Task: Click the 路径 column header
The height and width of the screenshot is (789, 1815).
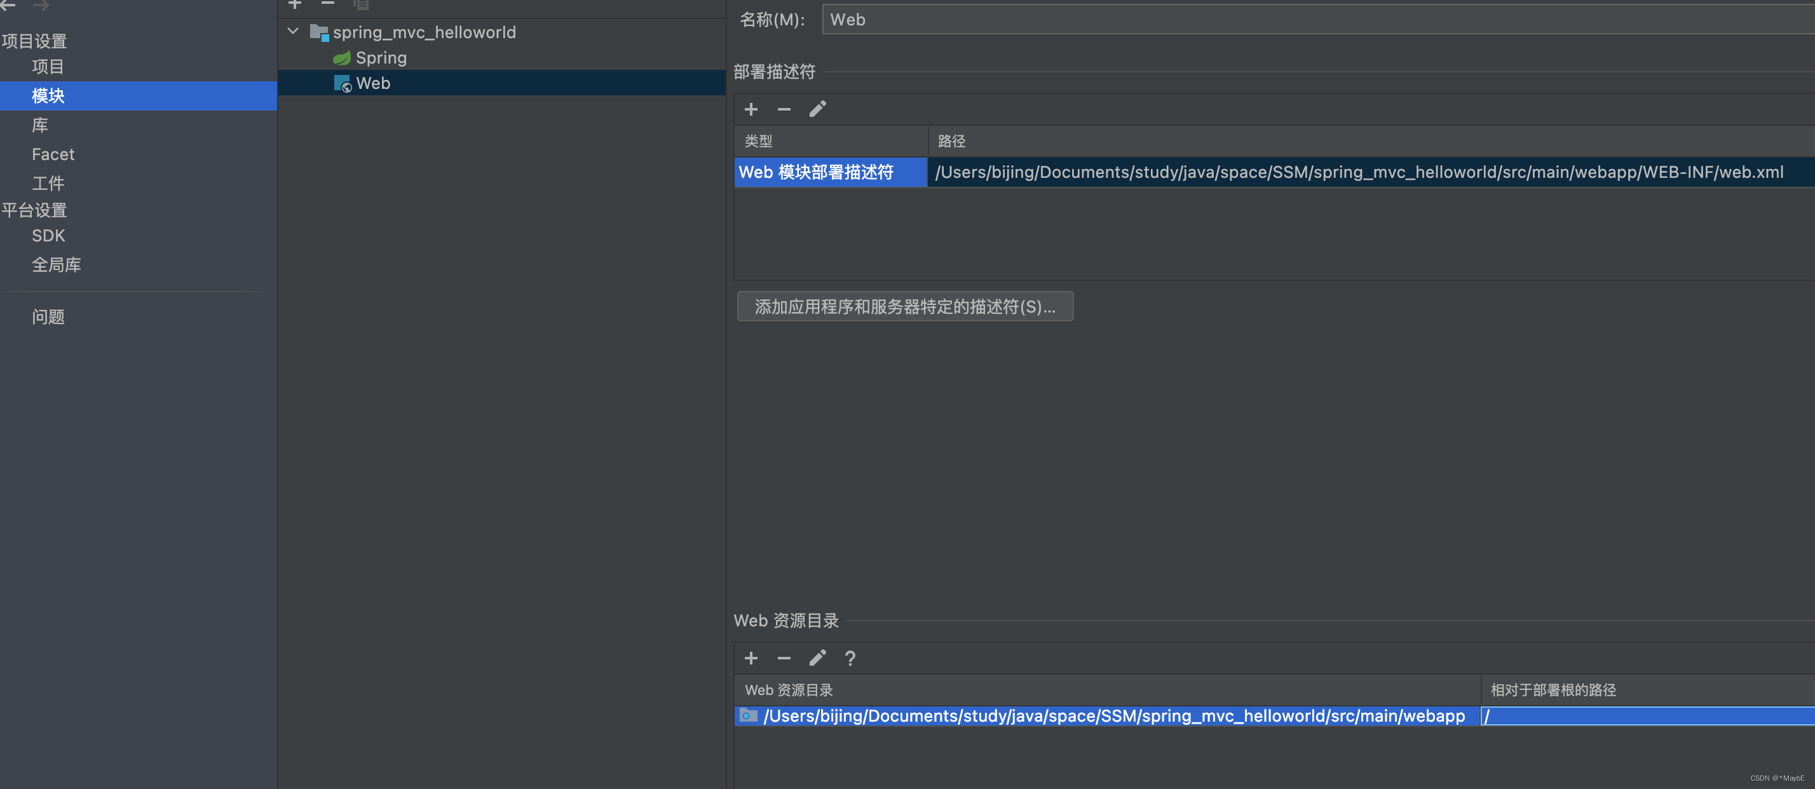Action: 1371,141
